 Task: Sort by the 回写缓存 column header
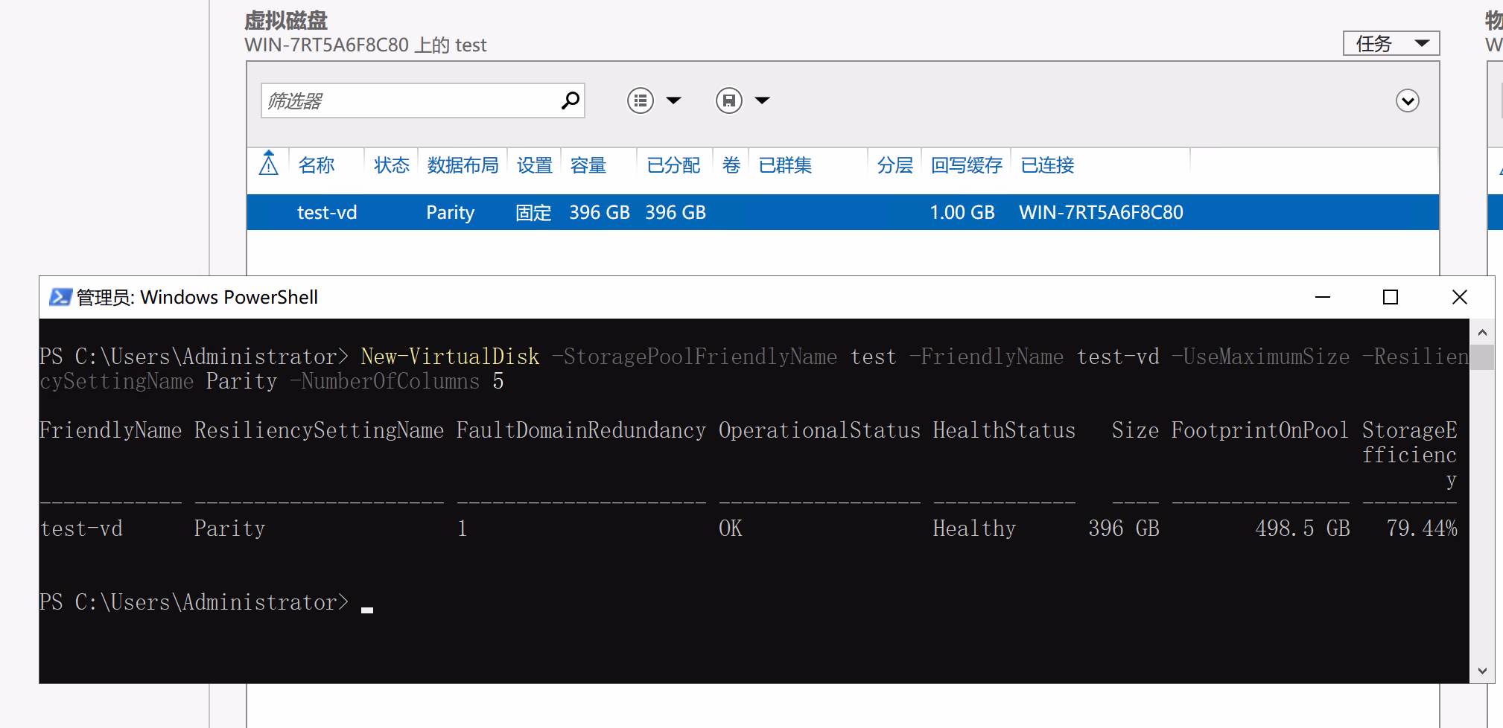tap(966, 165)
